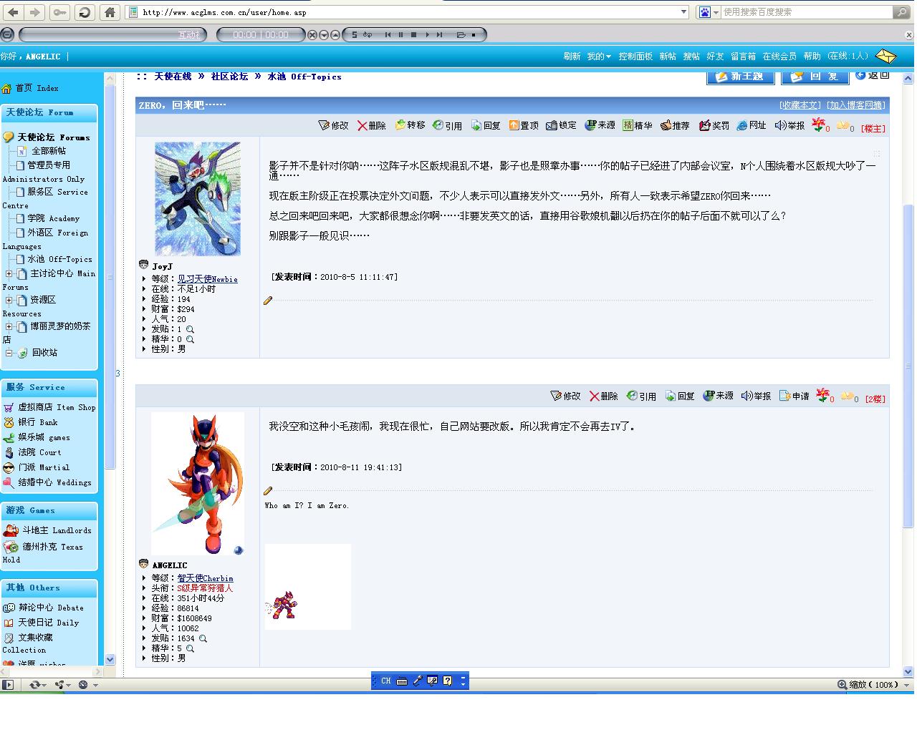This screenshot has width=917, height=755.
Task: Open the 水池 Off-Topics breadcrumb link
Action: click(304, 77)
